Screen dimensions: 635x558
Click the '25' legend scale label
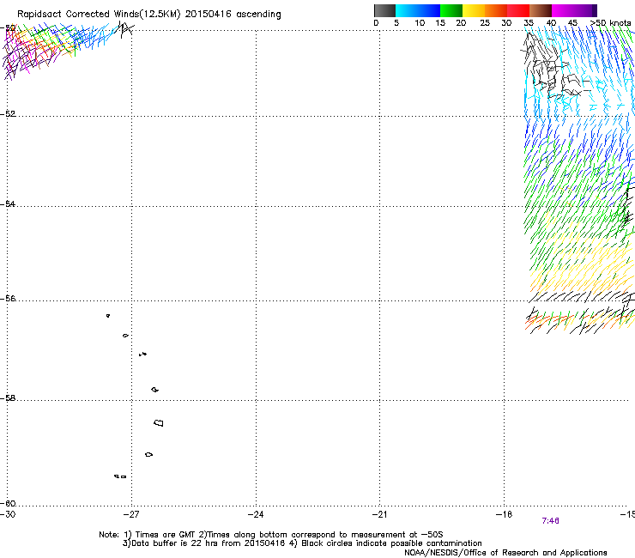[x=485, y=23]
